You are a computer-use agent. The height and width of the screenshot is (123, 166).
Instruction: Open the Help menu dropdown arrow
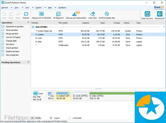(56, 8)
